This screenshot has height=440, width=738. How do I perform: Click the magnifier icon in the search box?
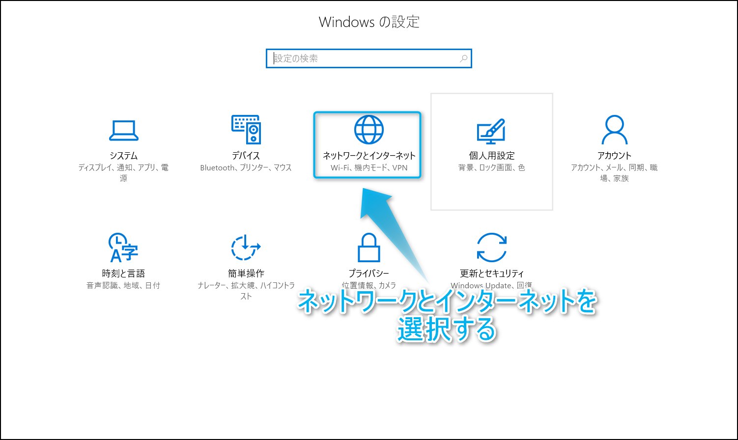point(463,58)
